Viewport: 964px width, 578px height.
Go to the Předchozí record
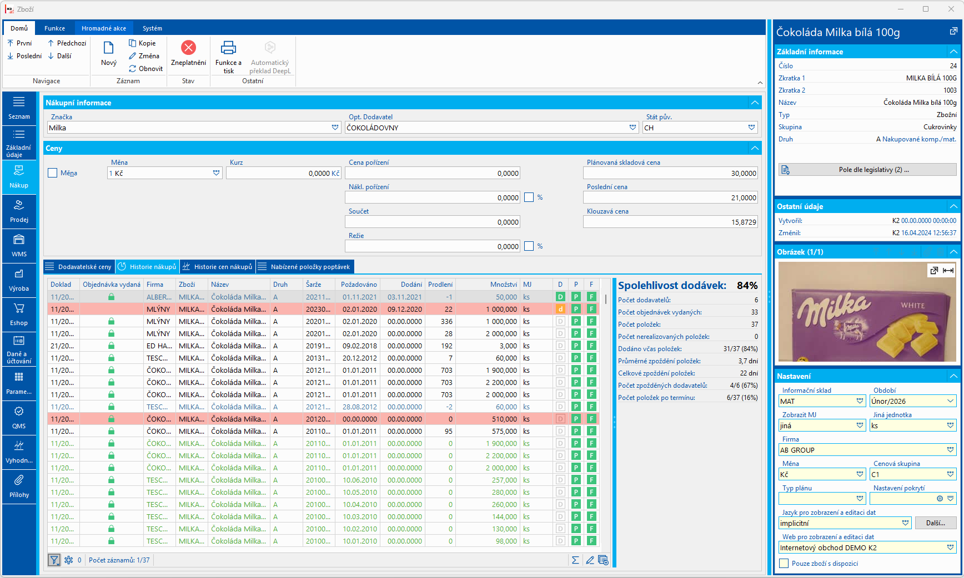[x=67, y=43]
